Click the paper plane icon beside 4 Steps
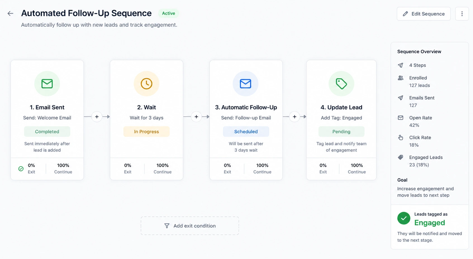 tap(401, 65)
